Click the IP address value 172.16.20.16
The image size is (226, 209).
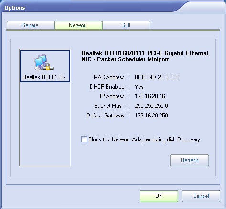pos(150,96)
